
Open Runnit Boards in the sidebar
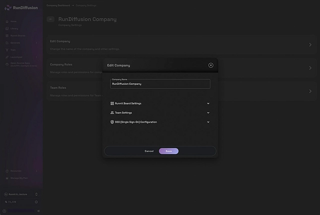pyautogui.click(x=15, y=36)
